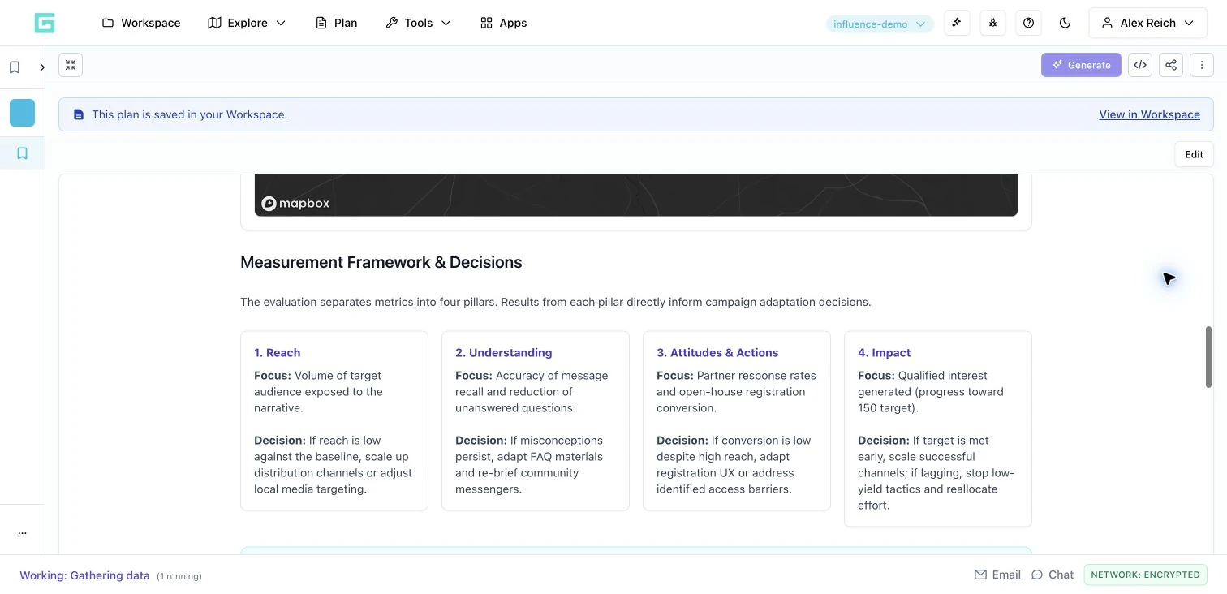Open the Apps menu

(x=503, y=23)
